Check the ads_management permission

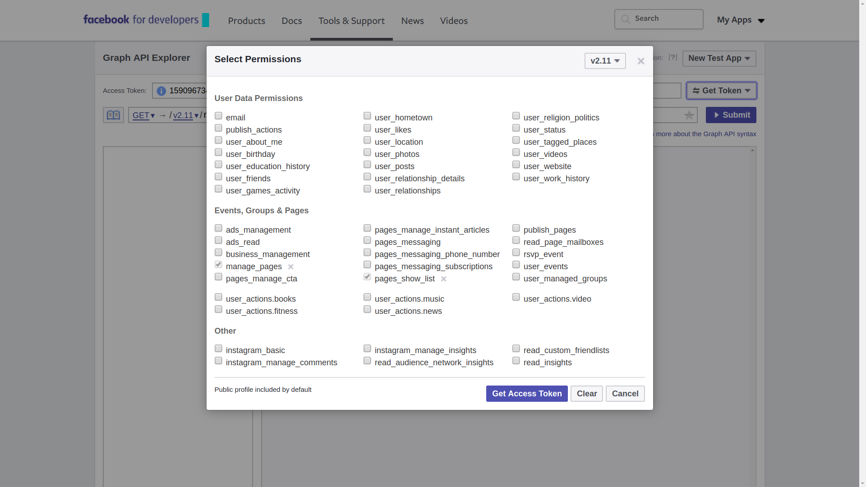218,228
